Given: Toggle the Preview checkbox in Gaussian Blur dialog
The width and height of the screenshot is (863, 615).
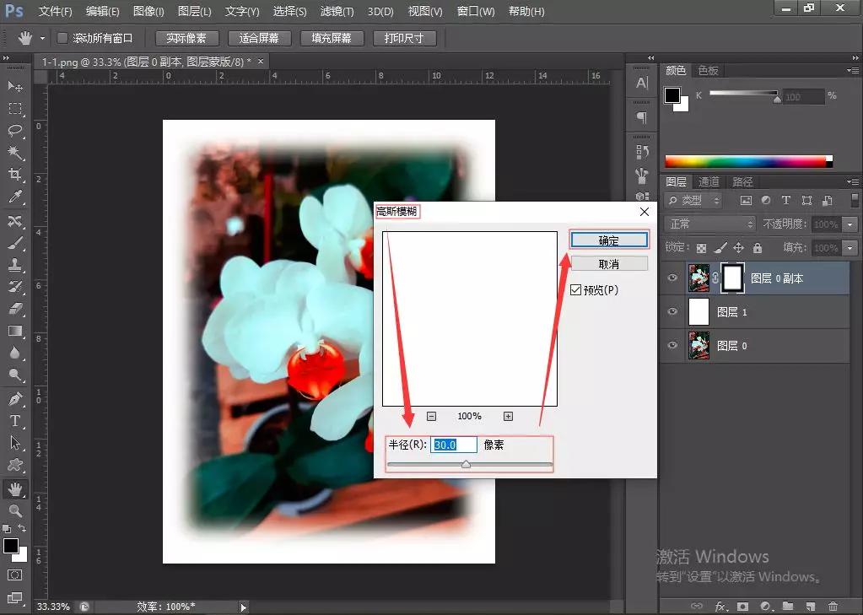Looking at the screenshot, I should click(x=575, y=289).
